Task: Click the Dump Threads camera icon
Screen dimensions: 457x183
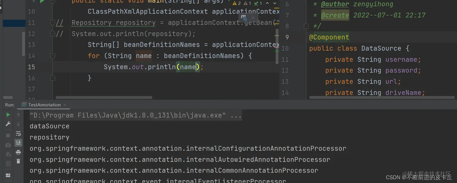Action: [x=8, y=145]
